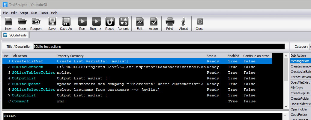The width and height of the screenshot is (311, 120).
Task: Select DoesFileExist in the actions list
Action: coord(301,82)
